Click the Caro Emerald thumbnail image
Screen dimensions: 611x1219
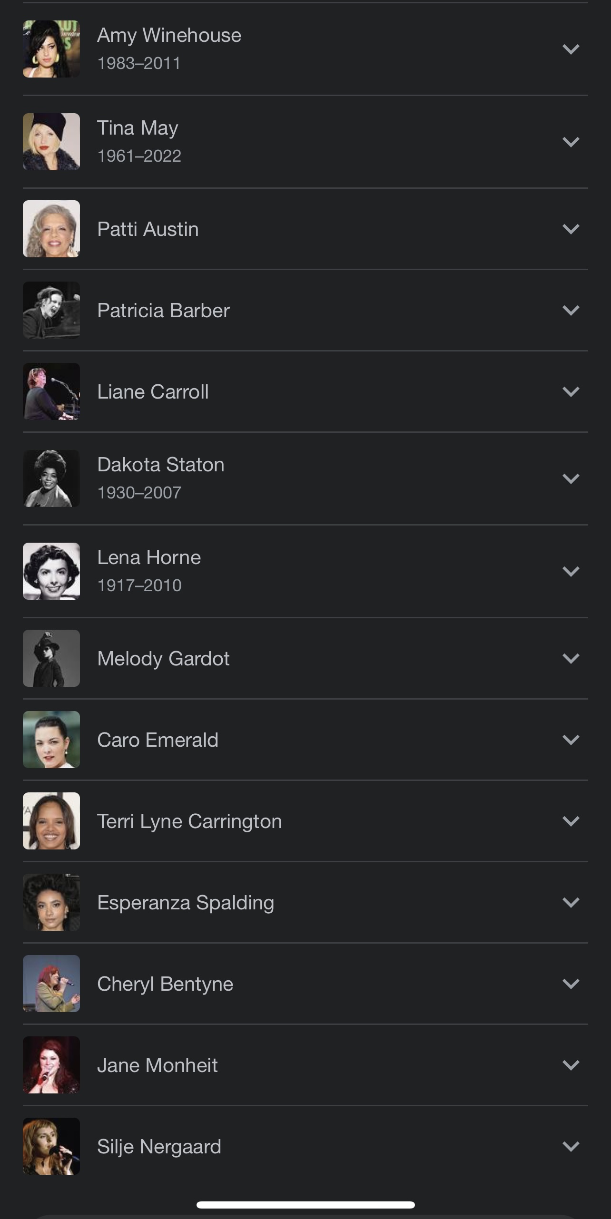coord(51,740)
